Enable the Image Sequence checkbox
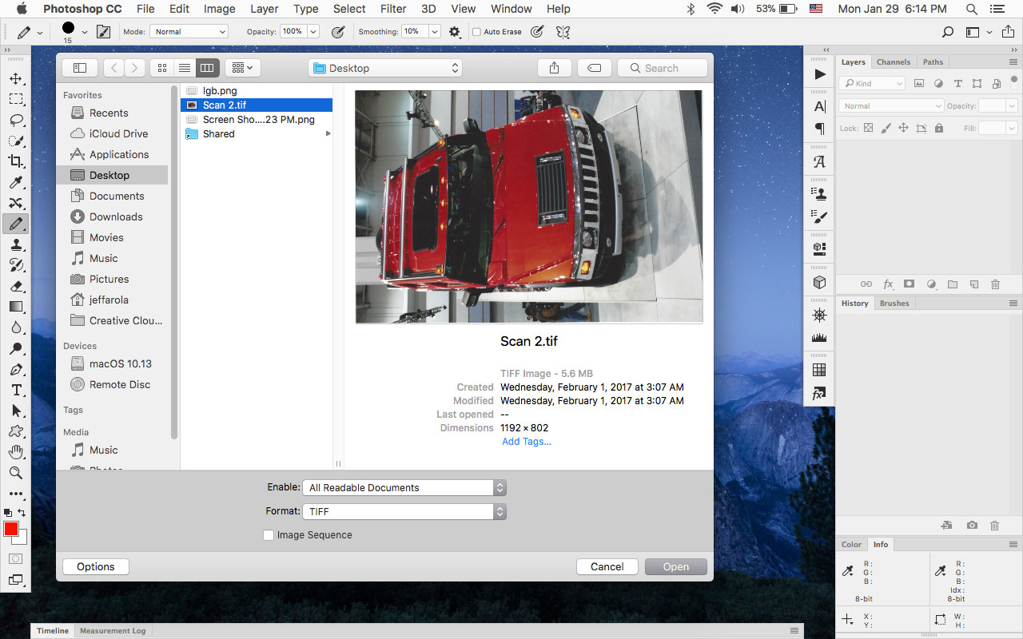Image resolution: width=1023 pixels, height=639 pixels. click(x=269, y=535)
